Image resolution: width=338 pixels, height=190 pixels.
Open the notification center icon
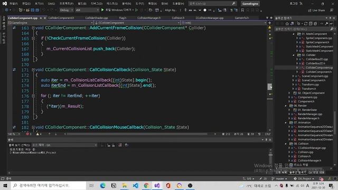tap(331, 185)
